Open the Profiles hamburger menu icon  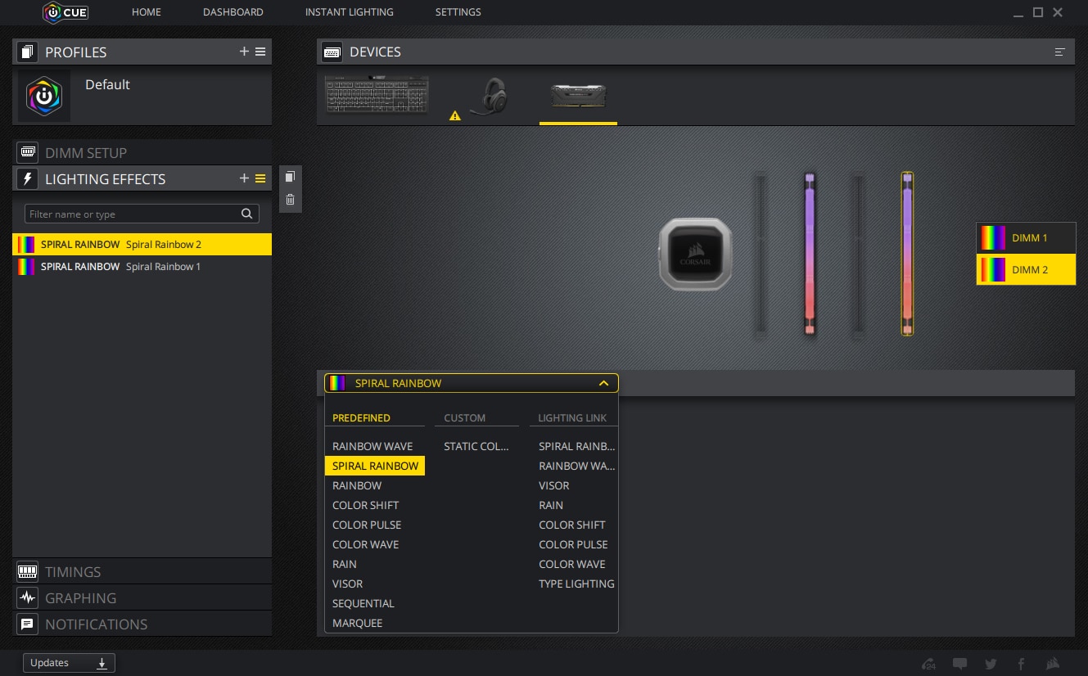click(260, 52)
